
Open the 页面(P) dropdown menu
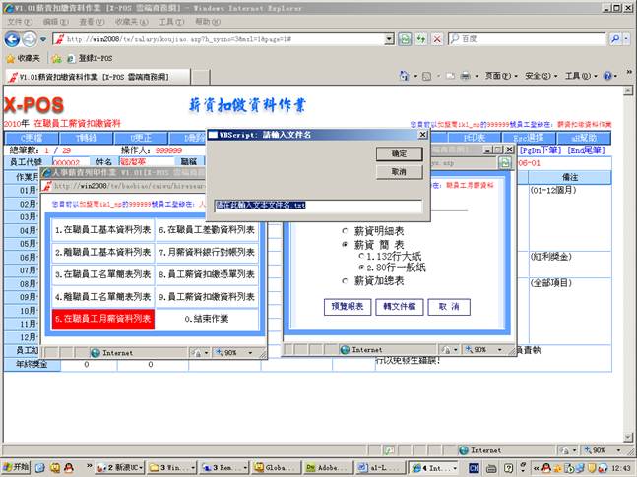click(x=501, y=76)
